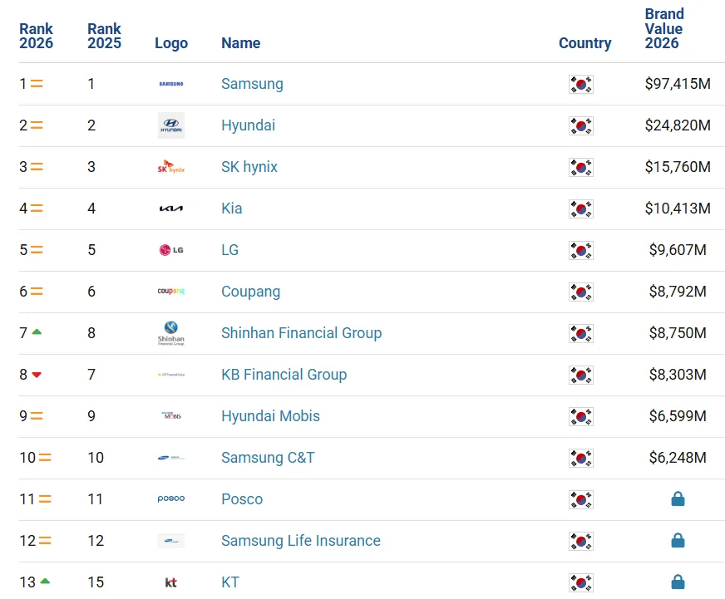Click the LG logo

171,250
